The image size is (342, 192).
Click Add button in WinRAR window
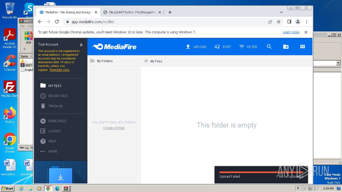[28, 38]
